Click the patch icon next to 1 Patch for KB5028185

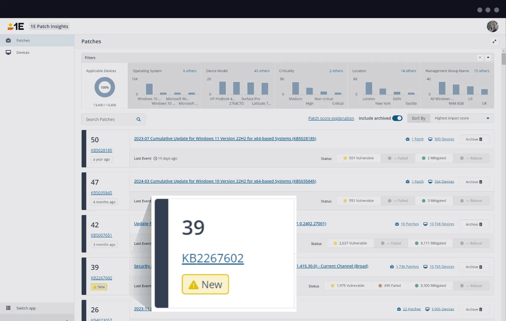[408, 139]
